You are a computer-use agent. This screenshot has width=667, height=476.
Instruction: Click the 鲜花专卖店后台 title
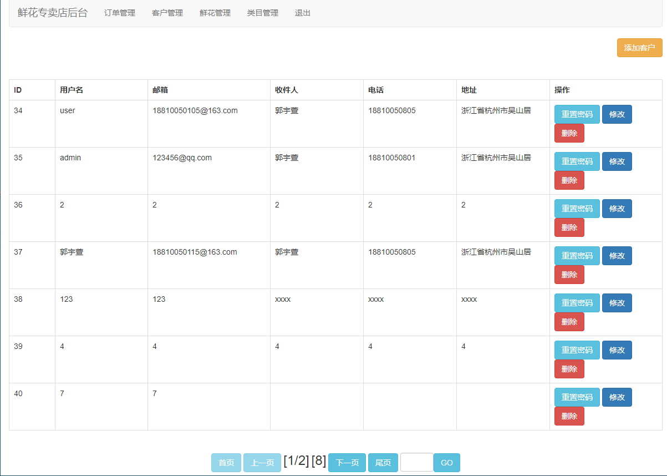point(53,13)
